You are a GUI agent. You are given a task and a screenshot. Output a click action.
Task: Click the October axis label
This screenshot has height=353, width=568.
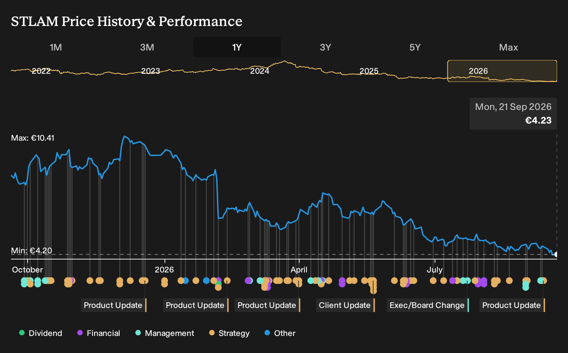[x=27, y=270]
